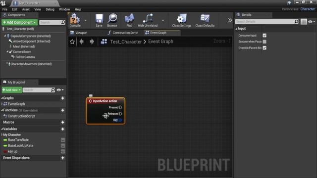Collapse the Graphs section
The height and width of the screenshot is (178, 317).
pyautogui.click(x=2, y=98)
